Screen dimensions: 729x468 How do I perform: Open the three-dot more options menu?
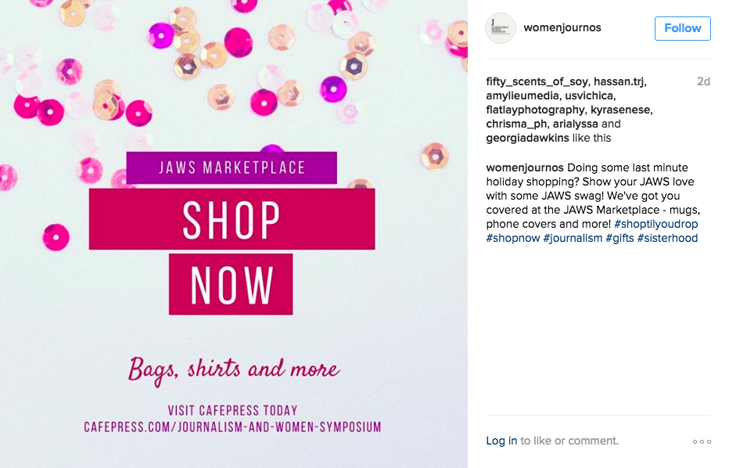coord(702,441)
